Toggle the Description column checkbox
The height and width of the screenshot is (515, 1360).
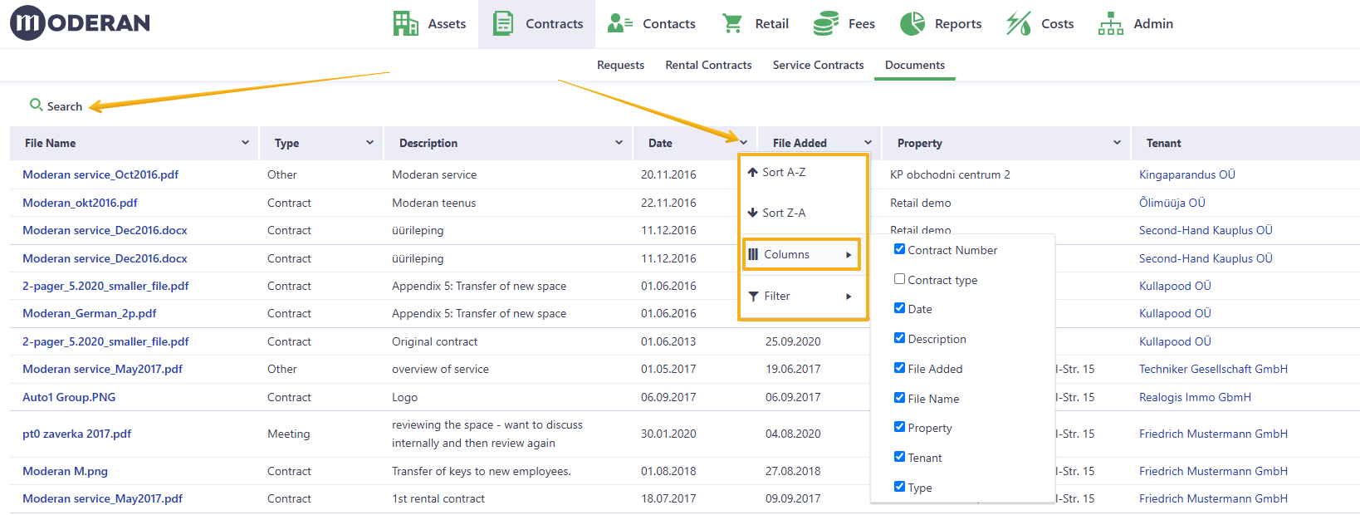(899, 338)
